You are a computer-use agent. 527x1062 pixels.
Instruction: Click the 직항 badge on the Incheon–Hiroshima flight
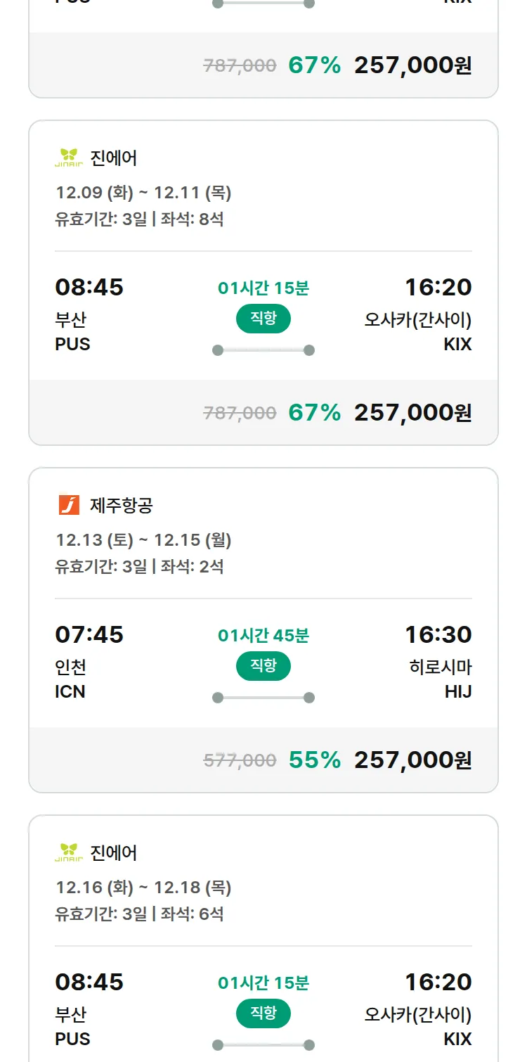[x=263, y=666]
